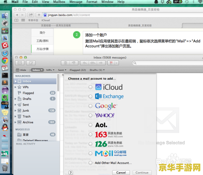Select the QQ Mail radio button
Viewport: 203px width, 175px height.
(91, 153)
